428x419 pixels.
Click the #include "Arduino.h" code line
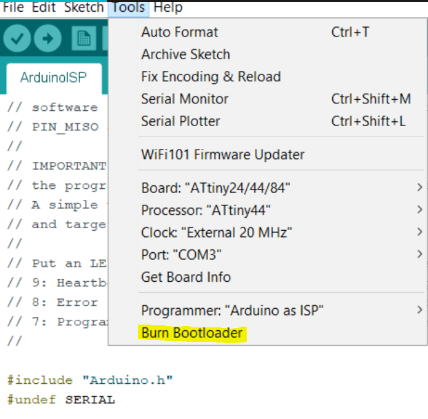pyautogui.click(x=90, y=380)
